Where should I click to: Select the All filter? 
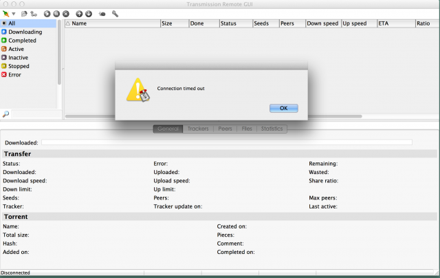[x=28, y=23]
